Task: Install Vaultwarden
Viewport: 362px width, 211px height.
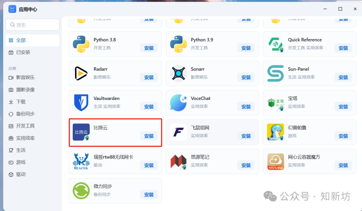Action: click(x=149, y=107)
